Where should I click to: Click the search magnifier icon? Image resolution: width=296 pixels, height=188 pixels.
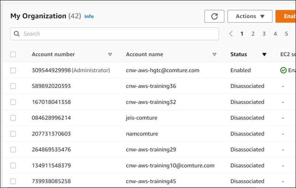[17, 34]
